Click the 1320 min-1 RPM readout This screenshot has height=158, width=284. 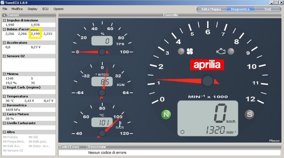click(x=221, y=130)
